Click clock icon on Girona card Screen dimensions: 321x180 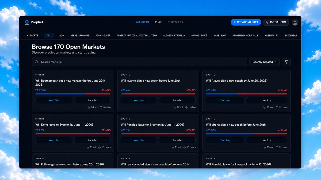277,147
